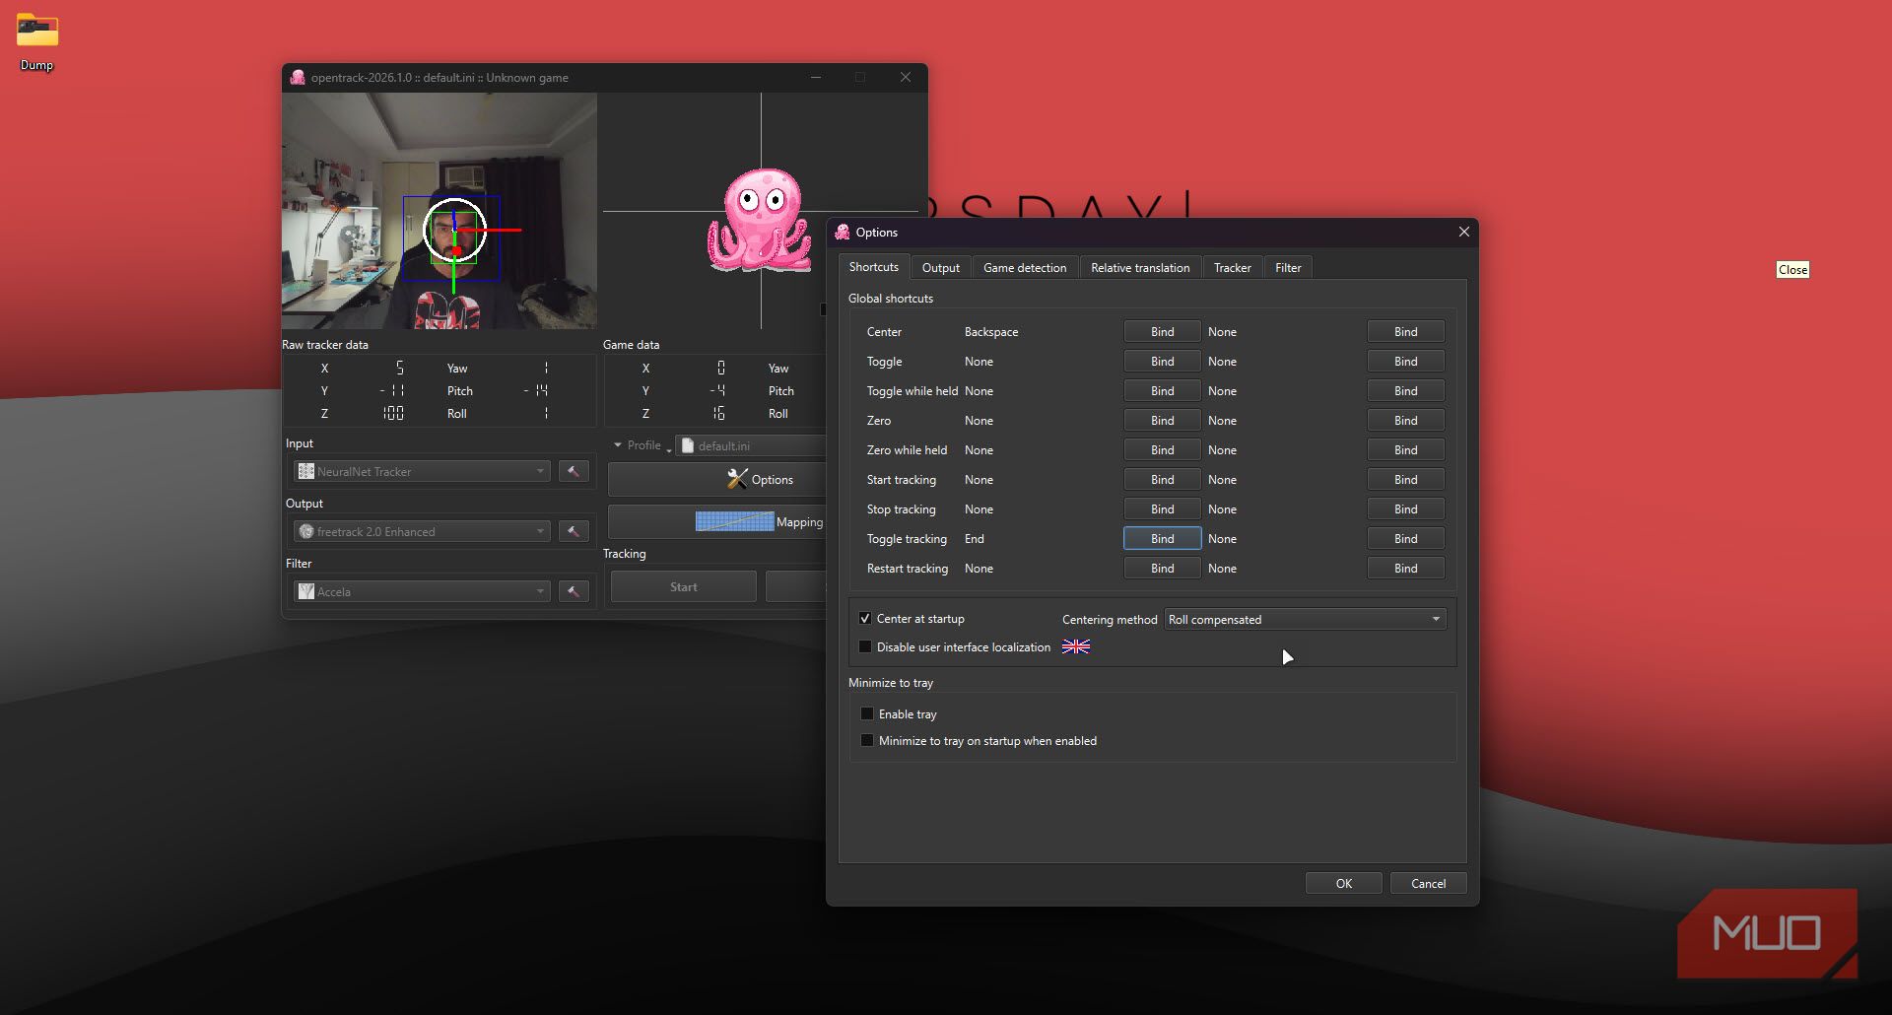
Task: Click first Bind button for Center
Action: 1162,332
